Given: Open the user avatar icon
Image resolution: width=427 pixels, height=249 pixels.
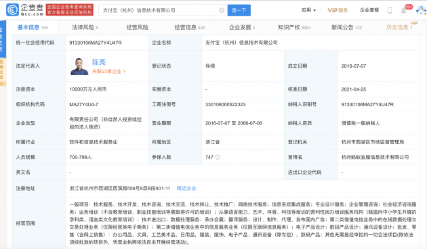Looking at the screenshot, I should coord(422,10).
